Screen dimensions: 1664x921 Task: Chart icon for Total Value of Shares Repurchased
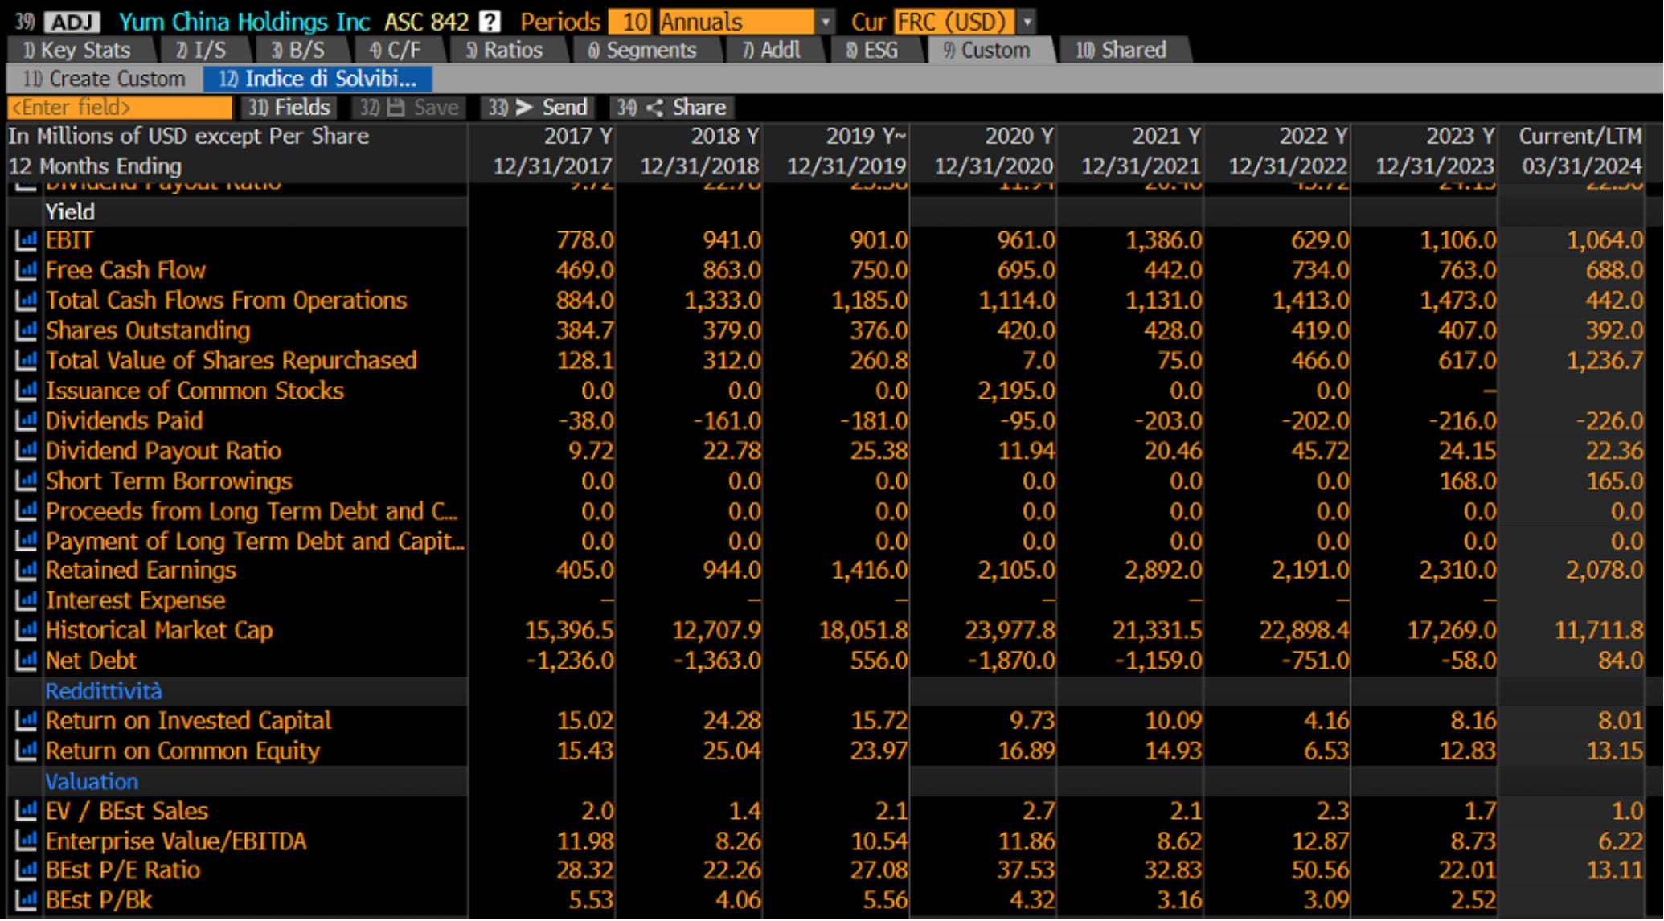[x=26, y=361]
